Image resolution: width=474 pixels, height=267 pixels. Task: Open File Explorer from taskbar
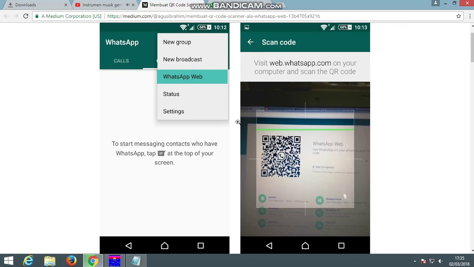pos(50,261)
